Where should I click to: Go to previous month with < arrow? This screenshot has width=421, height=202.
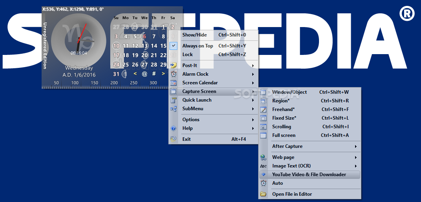click(135, 74)
